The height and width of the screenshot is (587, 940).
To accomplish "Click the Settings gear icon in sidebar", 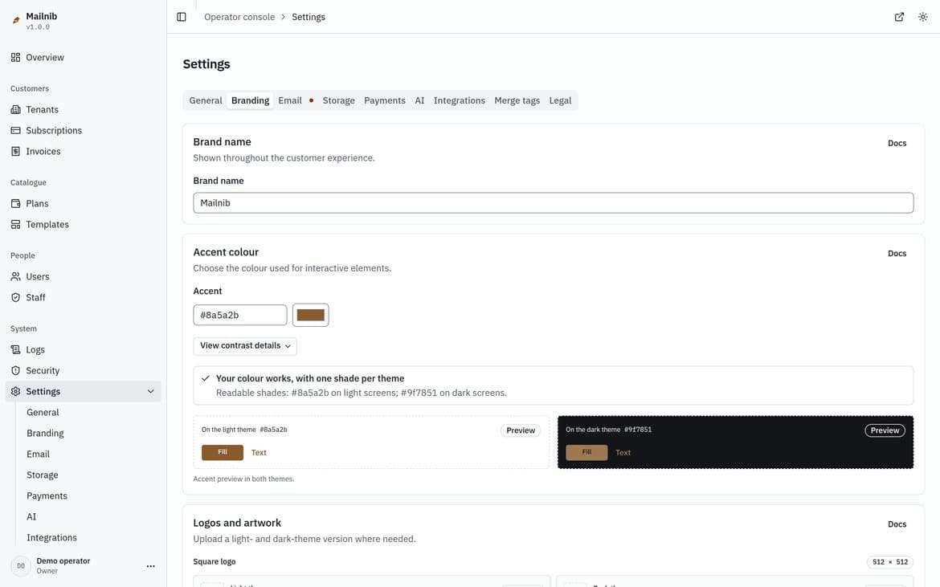I will point(15,392).
